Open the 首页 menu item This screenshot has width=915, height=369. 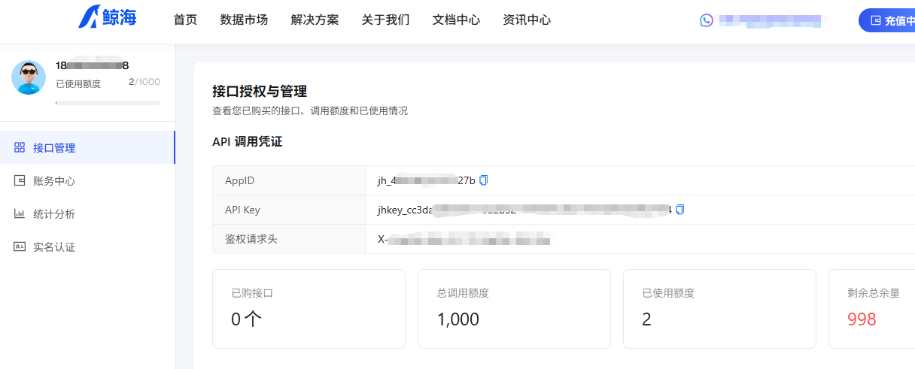185,20
